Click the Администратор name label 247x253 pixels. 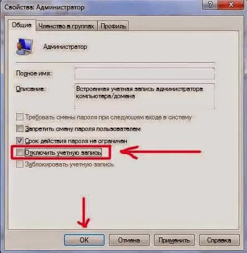(65, 47)
